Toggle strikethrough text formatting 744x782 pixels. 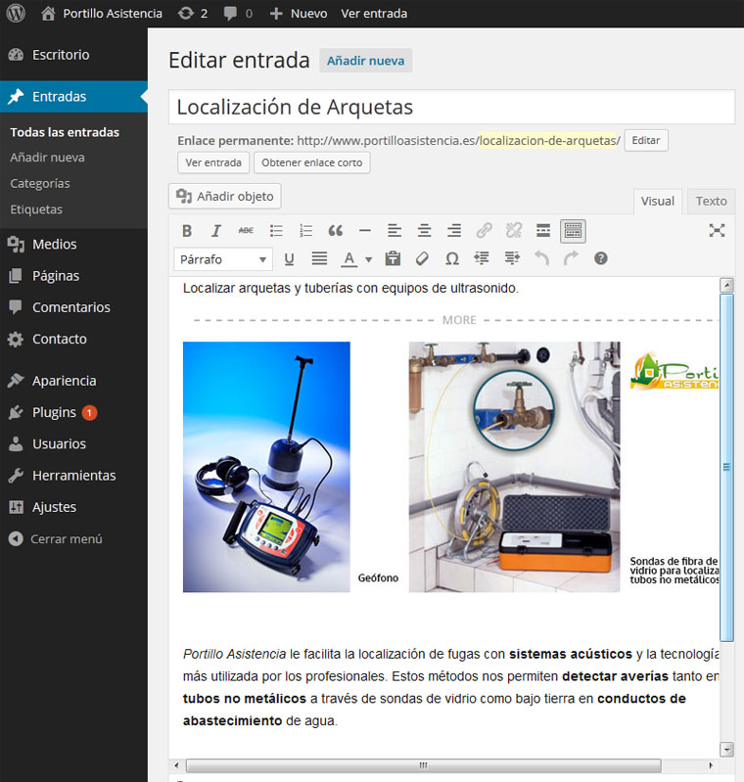[x=246, y=231]
